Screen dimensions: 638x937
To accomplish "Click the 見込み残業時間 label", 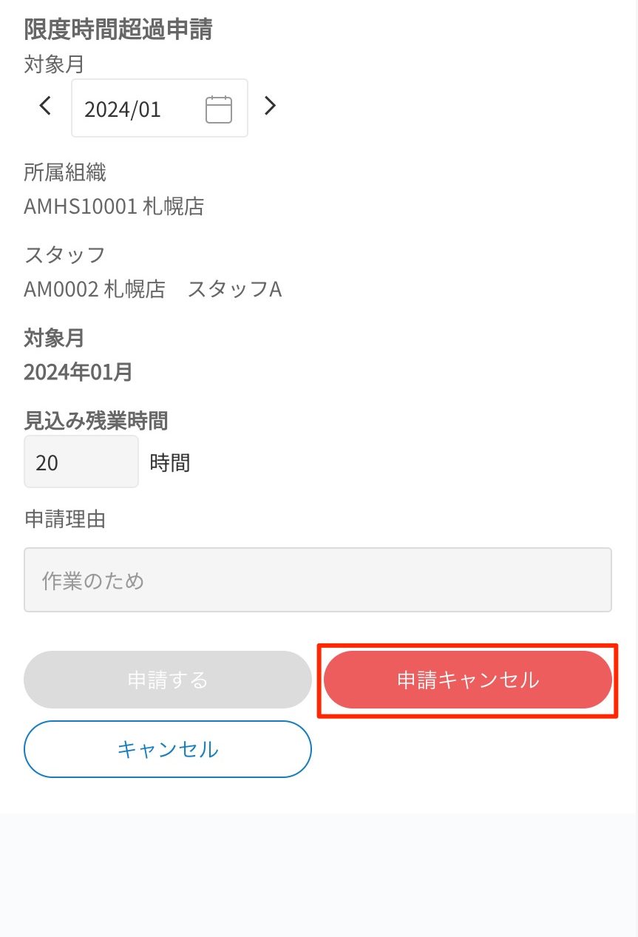I will (x=96, y=421).
